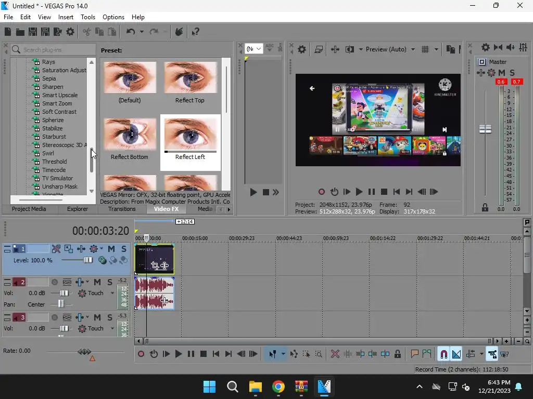This screenshot has width=533, height=399.
Task: Mute audio track 2
Action: 97,282
